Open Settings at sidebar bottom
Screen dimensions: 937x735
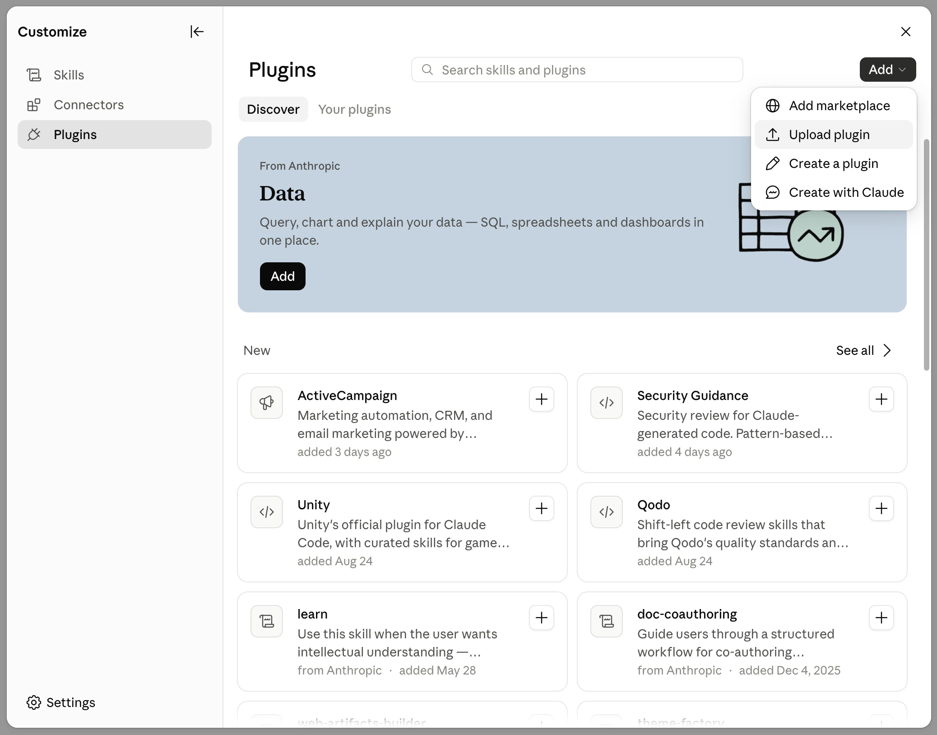tap(61, 702)
